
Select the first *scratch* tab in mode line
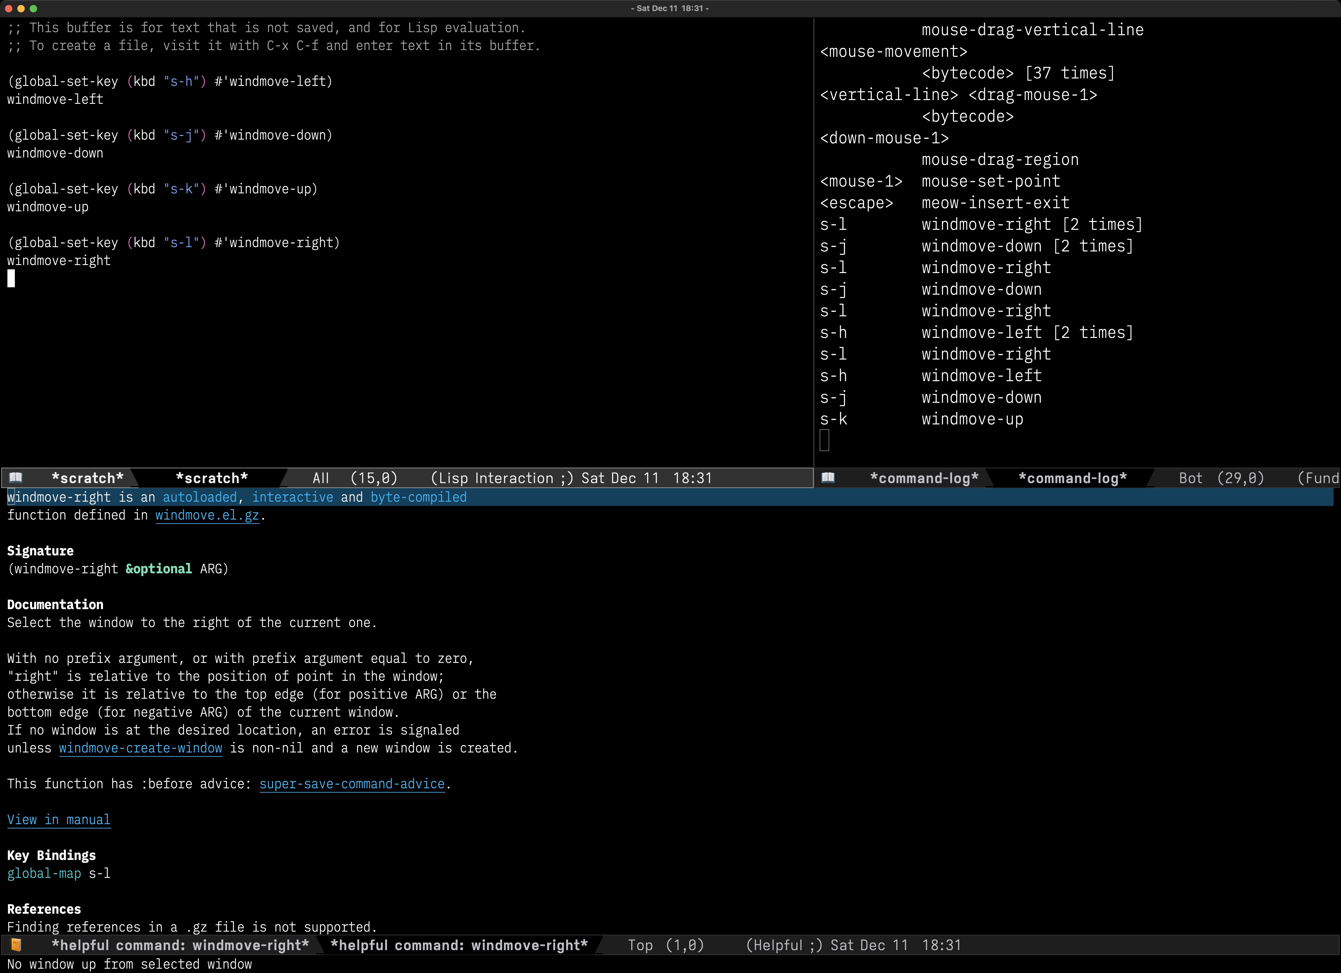tap(87, 478)
